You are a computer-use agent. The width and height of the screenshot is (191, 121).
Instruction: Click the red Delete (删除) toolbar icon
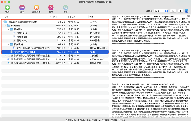point(51,8)
